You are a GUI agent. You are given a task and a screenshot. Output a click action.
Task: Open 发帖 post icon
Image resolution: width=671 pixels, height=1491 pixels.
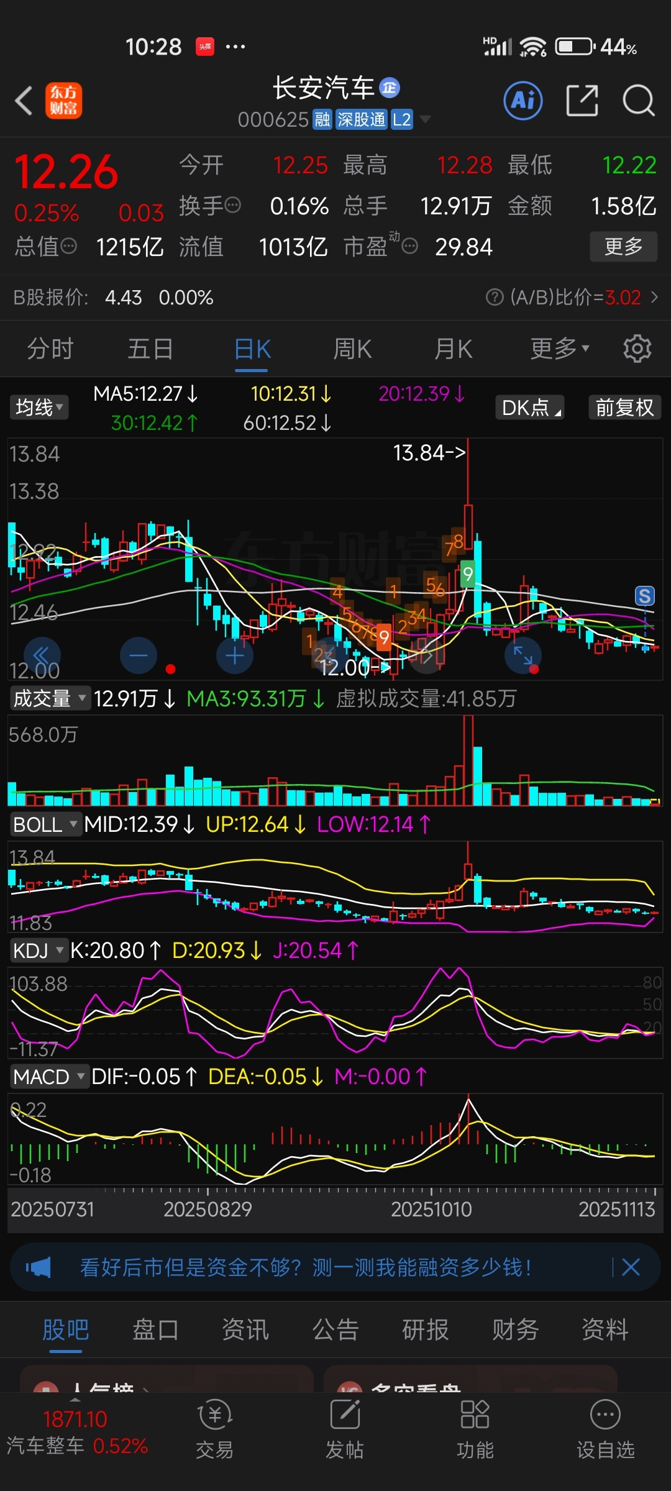point(345,1429)
